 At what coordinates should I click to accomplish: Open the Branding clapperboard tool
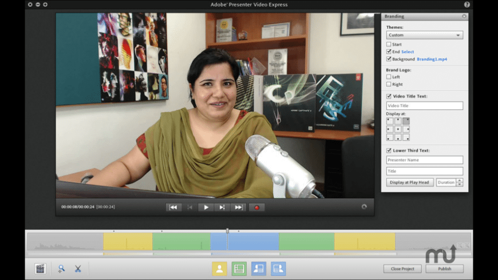pyautogui.click(x=40, y=269)
